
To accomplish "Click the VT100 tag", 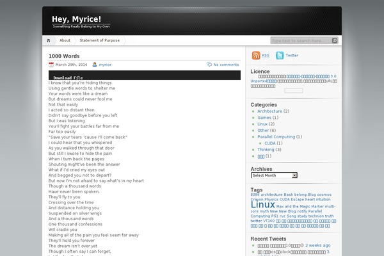I will (x=269, y=221).
